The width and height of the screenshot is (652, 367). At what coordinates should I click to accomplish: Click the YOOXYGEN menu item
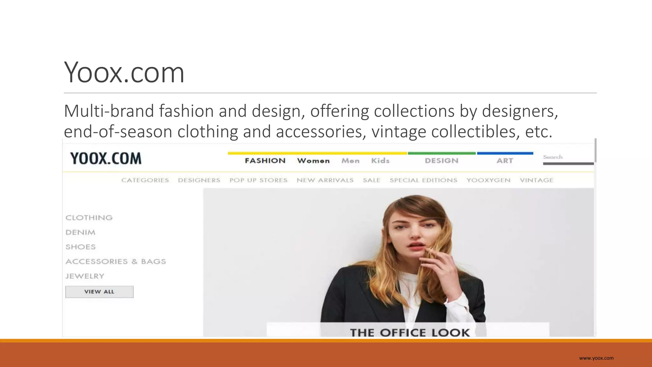click(x=488, y=180)
